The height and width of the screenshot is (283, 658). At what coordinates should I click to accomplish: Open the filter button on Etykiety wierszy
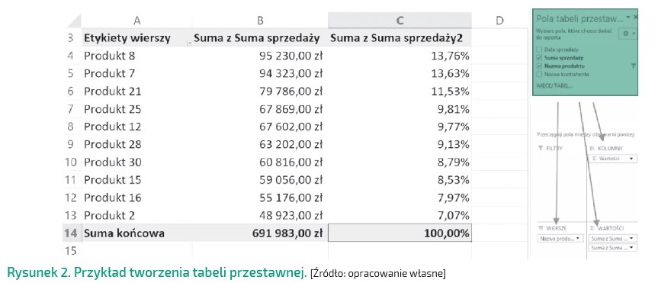coord(189,43)
